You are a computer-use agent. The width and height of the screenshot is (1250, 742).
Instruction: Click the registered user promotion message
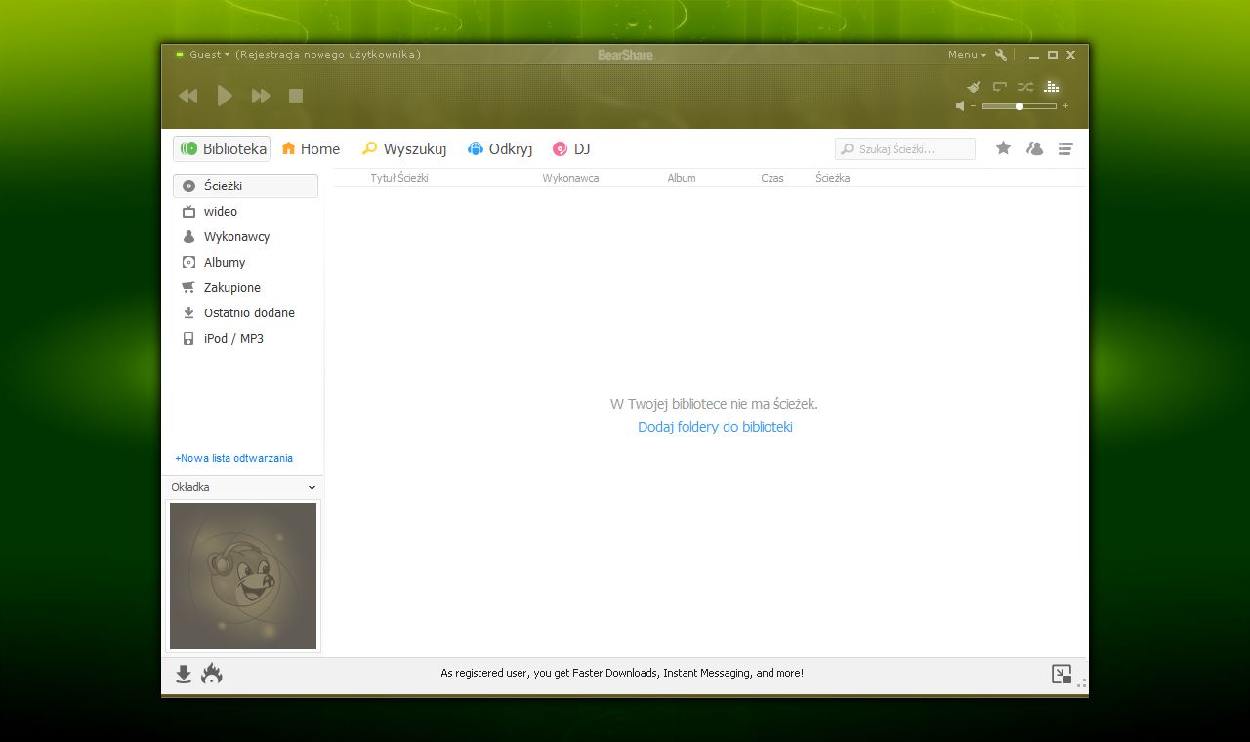coord(622,673)
